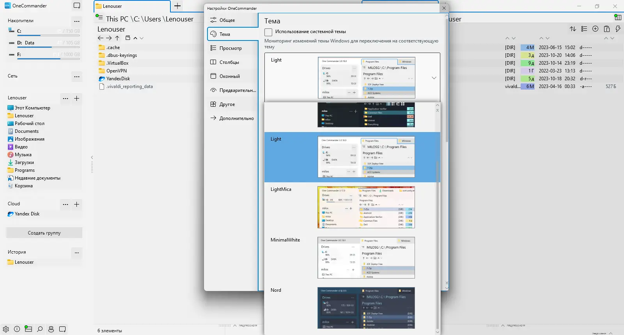Viewport: 624px width, 335px height.
Task: Add a favorite to the Lenouser group
Action: tap(77, 98)
